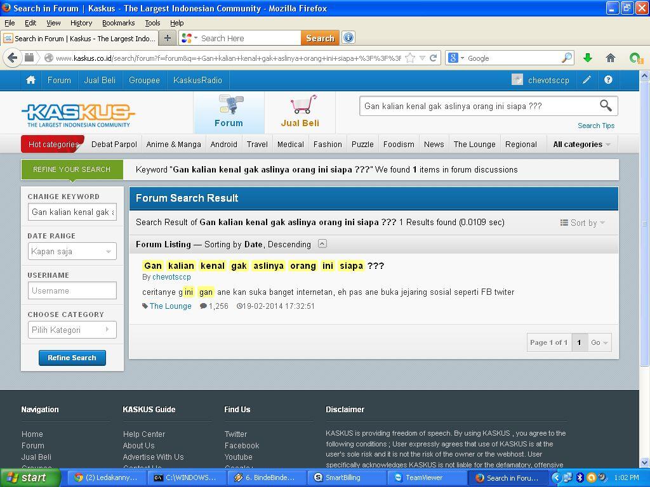Open the Chrome Ledakanny taskbar item
650x487 pixels.
pos(107,477)
